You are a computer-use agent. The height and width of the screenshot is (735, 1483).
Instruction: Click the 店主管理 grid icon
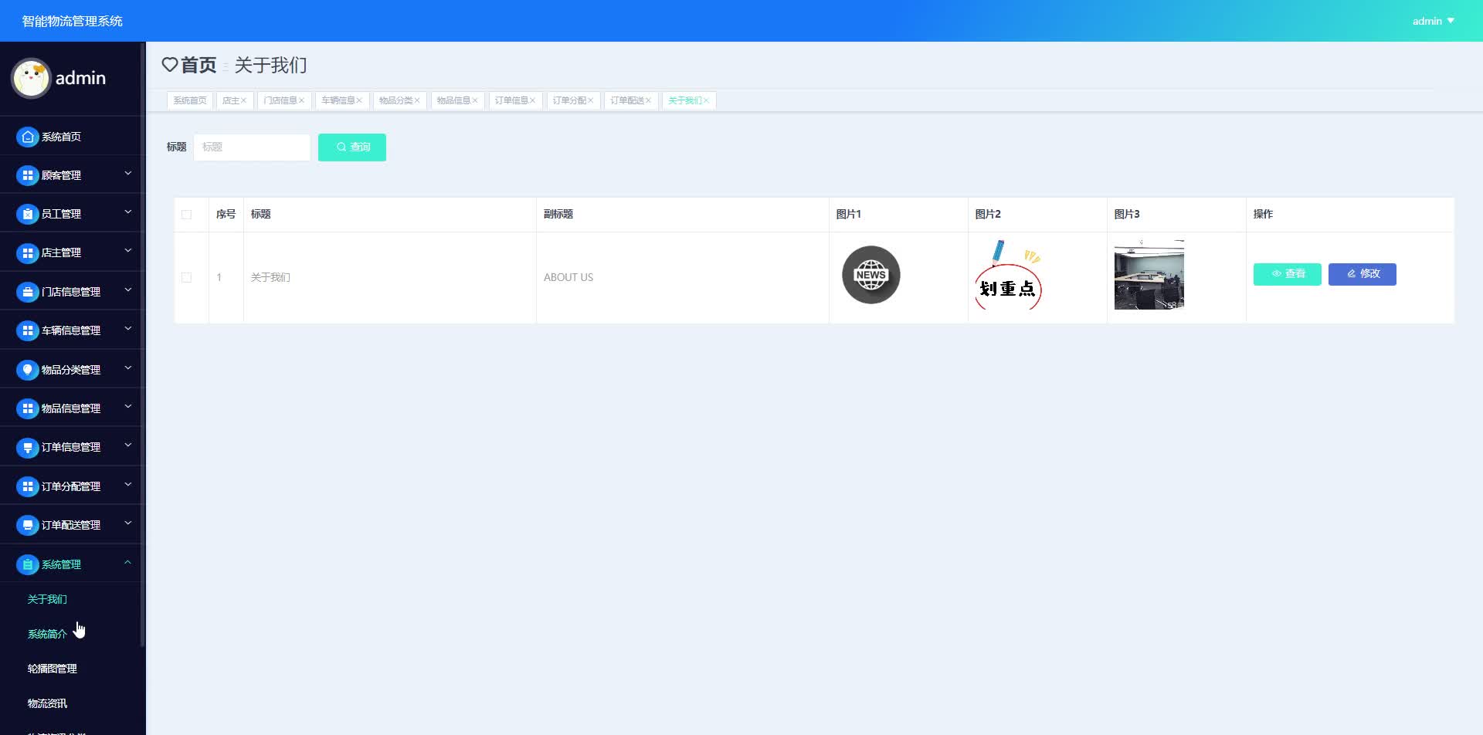[28, 252]
